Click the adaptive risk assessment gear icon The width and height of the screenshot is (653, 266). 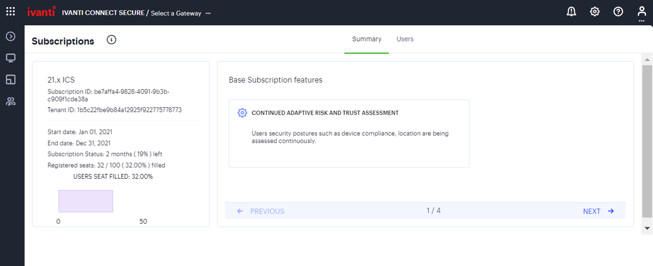[x=242, y=113]
